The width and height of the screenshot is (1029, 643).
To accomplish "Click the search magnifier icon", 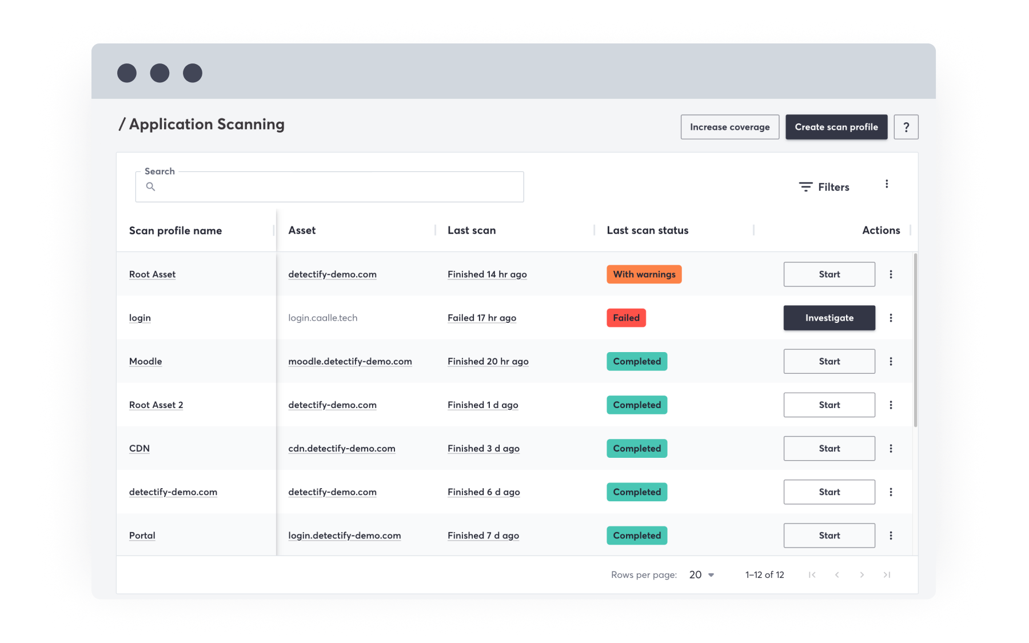I will pos(150,186).
